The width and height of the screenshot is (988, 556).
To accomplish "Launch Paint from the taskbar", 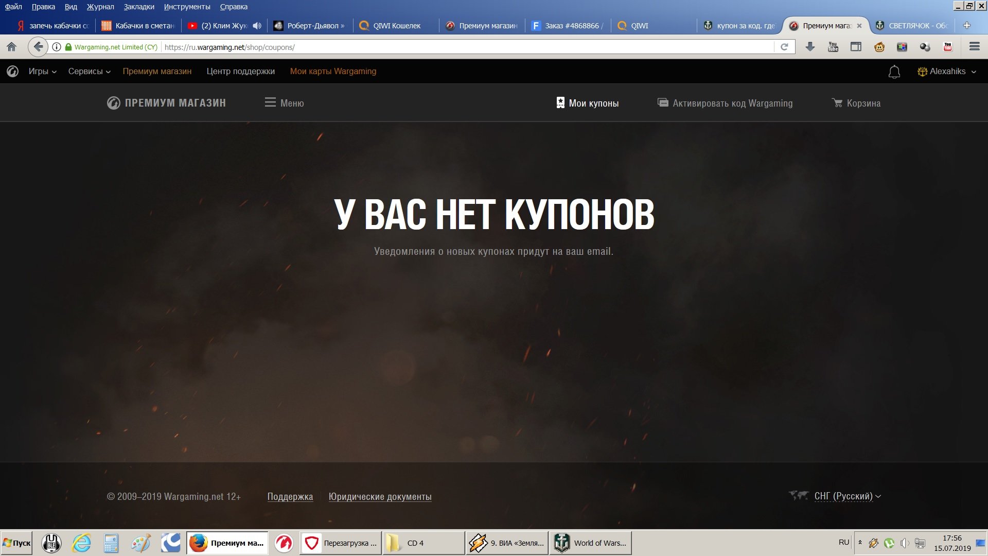I will coord(140,543).
